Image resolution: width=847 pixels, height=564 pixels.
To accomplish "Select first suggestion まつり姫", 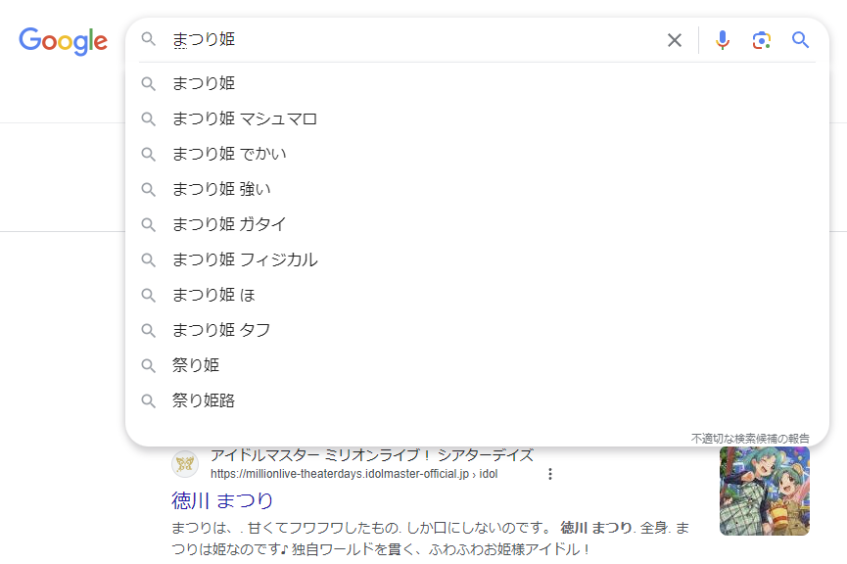I will (477, 83).
